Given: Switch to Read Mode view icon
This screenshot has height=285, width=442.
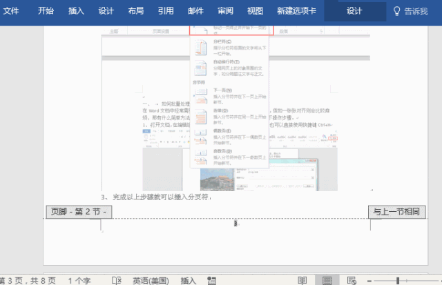Looking at the screenshot, I should pos(302,280).
